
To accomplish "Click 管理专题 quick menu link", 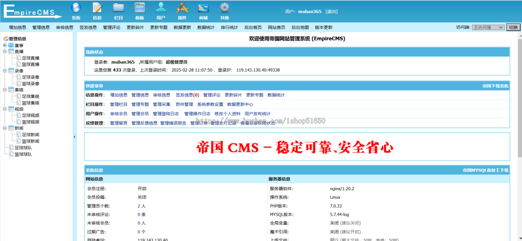I will tap(140, 104).
